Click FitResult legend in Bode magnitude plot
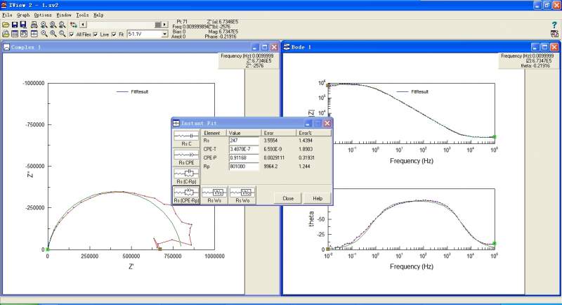 click(419, 92)
